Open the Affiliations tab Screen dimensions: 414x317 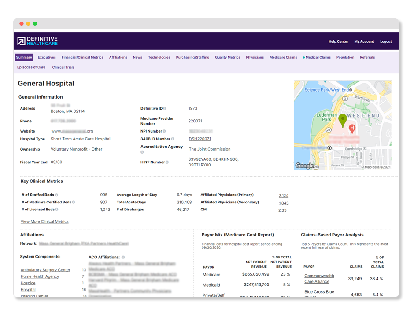click(x=118, y=57)
